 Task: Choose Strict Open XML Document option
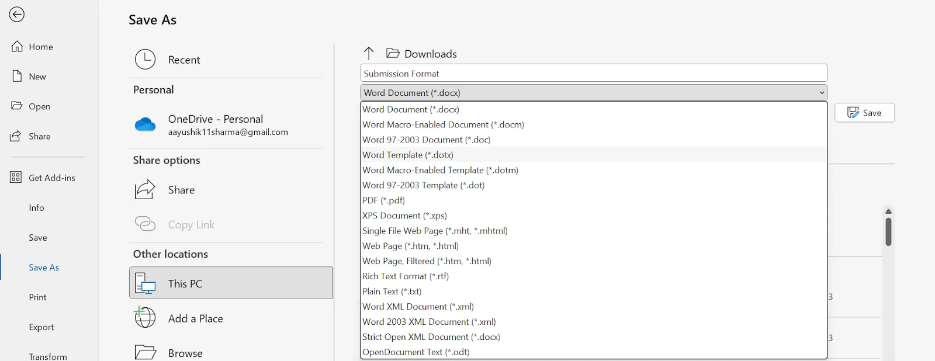coord(594,337)
